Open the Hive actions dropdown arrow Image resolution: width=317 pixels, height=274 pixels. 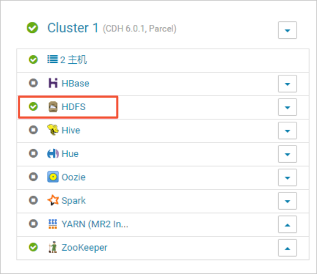coord(287,130)
